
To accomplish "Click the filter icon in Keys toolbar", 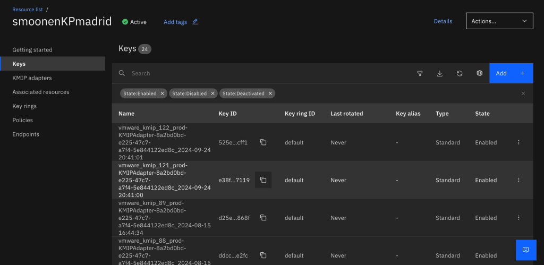I will (x=420, y=73).
